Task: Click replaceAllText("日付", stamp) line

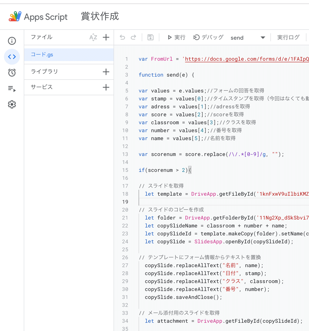Action: tap(205, 274)
